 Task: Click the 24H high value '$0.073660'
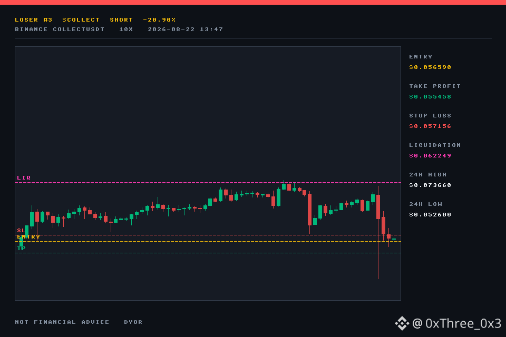[x=430, y=185]
